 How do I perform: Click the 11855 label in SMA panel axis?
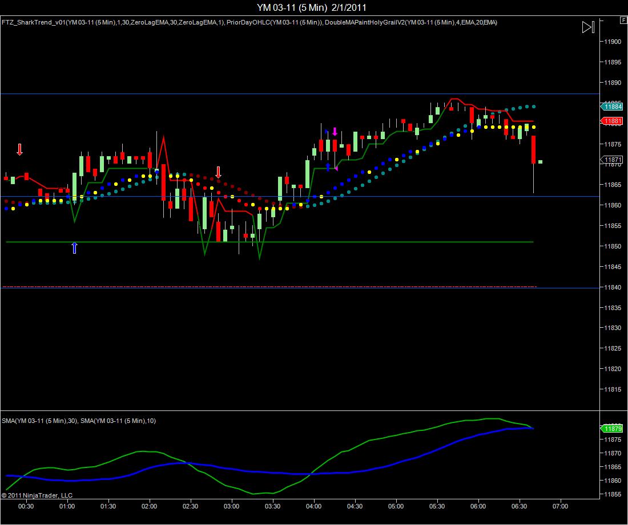(x=613, y=494)
